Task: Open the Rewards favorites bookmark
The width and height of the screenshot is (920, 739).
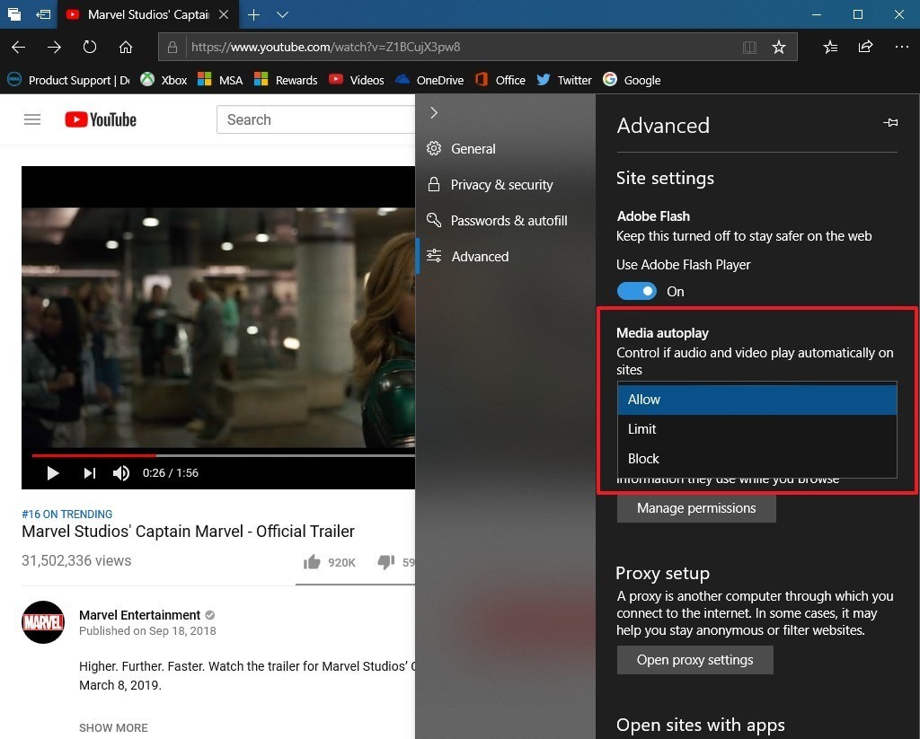Action: (x=286, y=80)
